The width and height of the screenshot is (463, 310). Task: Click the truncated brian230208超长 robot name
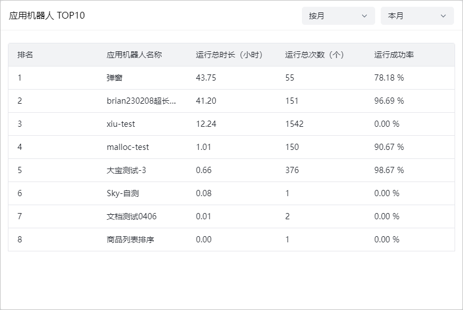[x=141, y=101]
